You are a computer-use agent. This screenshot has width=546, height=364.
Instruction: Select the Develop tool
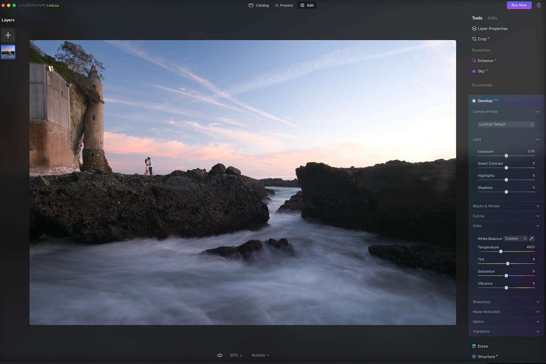pyautogui.click(x=486, y=100)
